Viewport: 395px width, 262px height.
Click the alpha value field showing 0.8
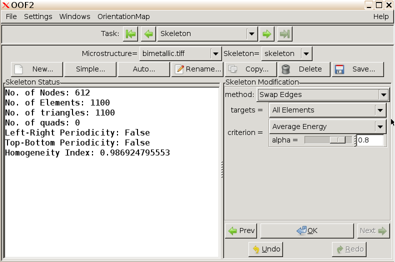[370, 140]
